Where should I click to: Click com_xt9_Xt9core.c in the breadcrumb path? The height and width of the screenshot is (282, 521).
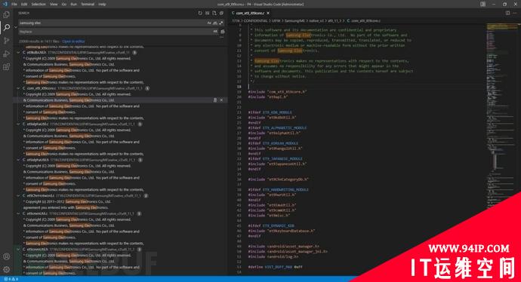point(365,20)
